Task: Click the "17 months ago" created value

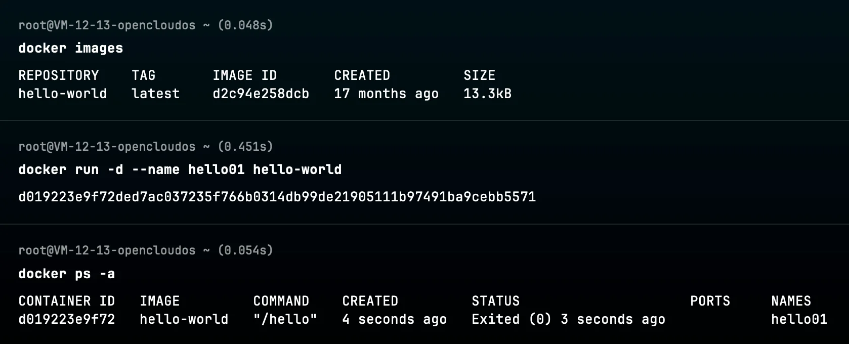Action: click(x=386, y=94)
